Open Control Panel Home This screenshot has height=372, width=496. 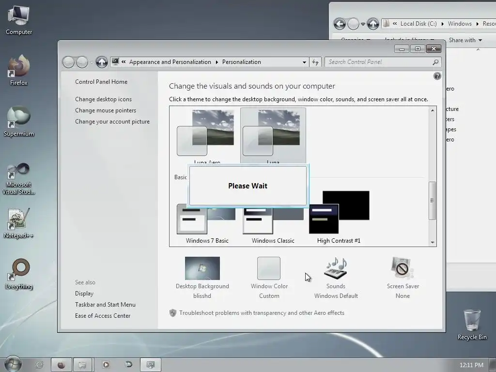(101, 81)
